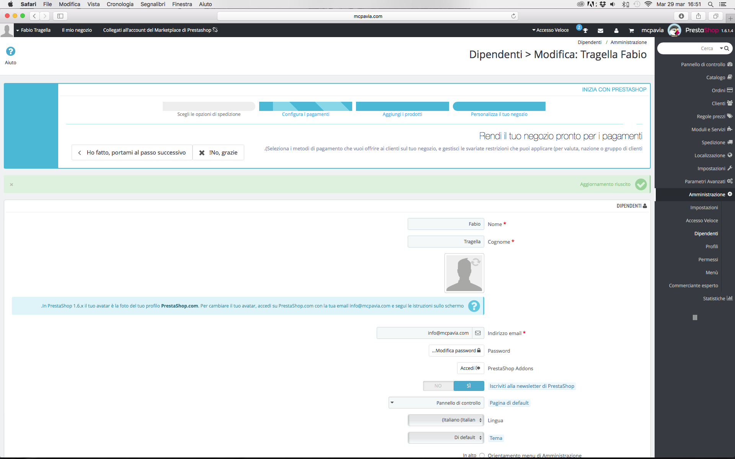This screenshot has width=735, height=459.
Task: Collapse sidebar using bars icon
Action: [695, 317]
